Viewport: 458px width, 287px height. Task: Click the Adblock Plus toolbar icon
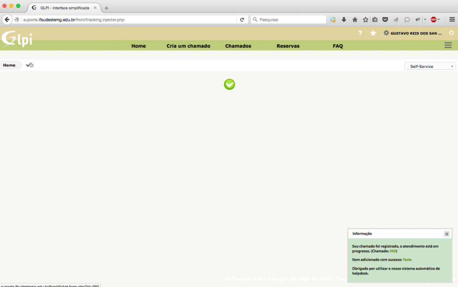[433, 20]
